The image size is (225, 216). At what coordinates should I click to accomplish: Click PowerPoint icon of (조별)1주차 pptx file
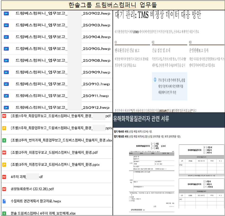4,128
